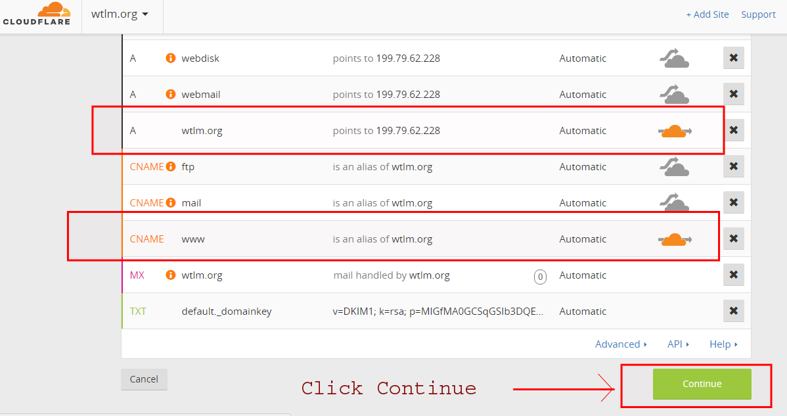The image size is (787, 416).
Task: Select the webdisk record name
Action: click(200, 58)
